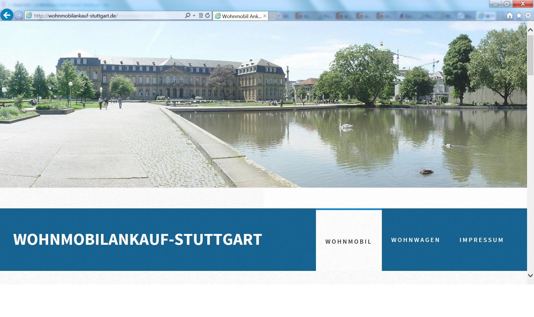
Task: Expand the address bar autocomplete dropdown arrow
Action: pos(194,16)
